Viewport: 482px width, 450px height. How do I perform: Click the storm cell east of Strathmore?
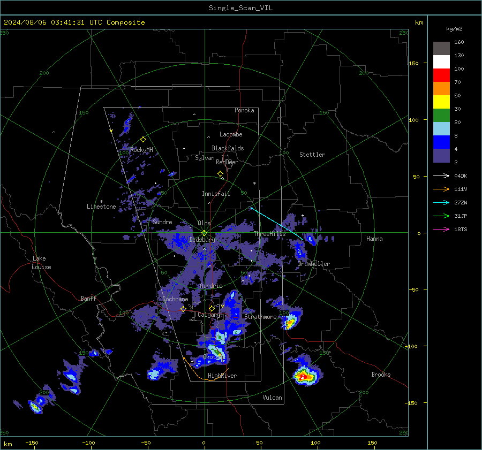pos(290,321)
